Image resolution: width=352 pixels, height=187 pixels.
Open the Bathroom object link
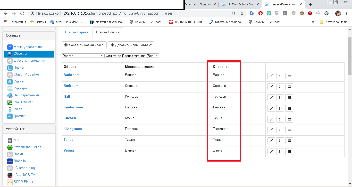72,75
